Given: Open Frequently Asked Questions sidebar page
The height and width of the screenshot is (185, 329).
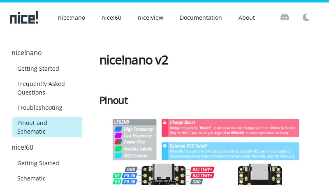Looking at the screenshot, I should (x=41, y=88).
